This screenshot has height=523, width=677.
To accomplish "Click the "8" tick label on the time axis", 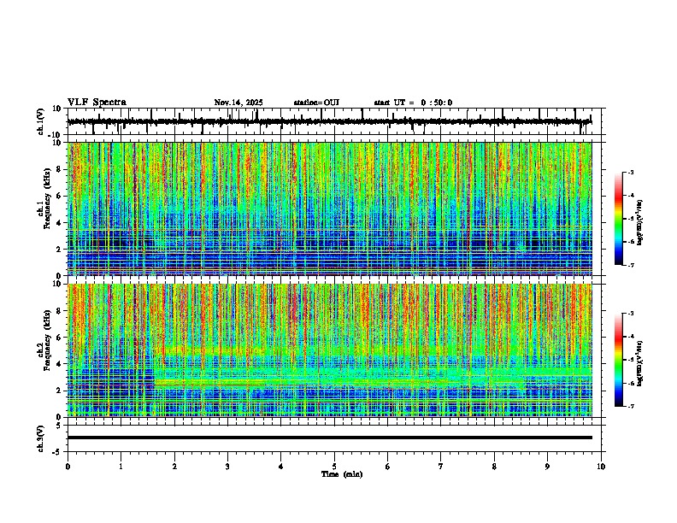I will 494,467.
